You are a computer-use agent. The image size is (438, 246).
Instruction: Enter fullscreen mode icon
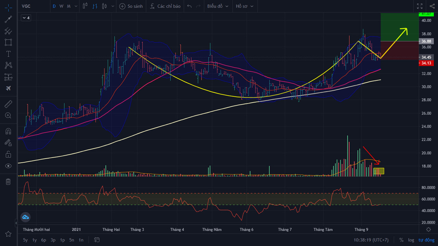420,6
